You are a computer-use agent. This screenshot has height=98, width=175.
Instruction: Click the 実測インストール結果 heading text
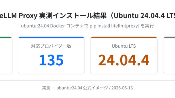[x=73, y=16]
